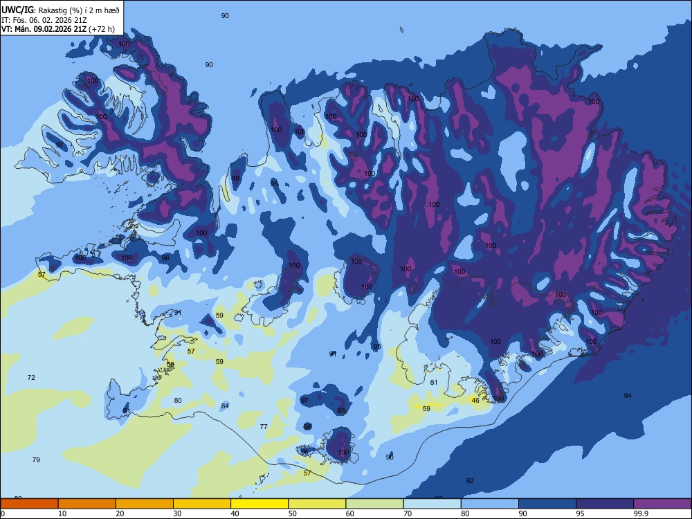Select the indigo 95–99.9 legend swatch
This screenshot has height=519, width=692.
(x=605, y=504)
